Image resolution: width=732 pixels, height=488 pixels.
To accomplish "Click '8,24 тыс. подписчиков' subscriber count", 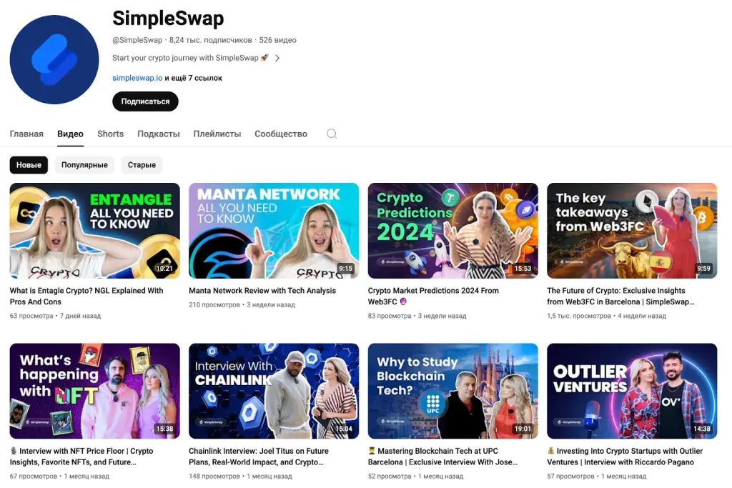I will click(211, 40).
